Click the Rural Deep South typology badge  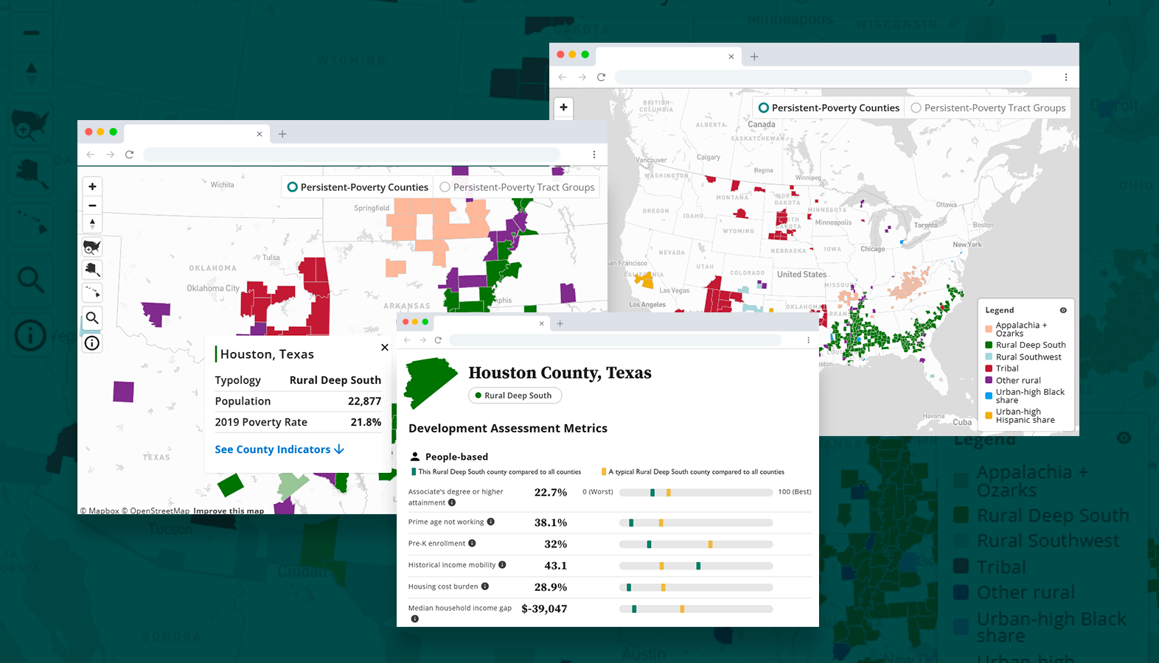click(x=515, y=396)
